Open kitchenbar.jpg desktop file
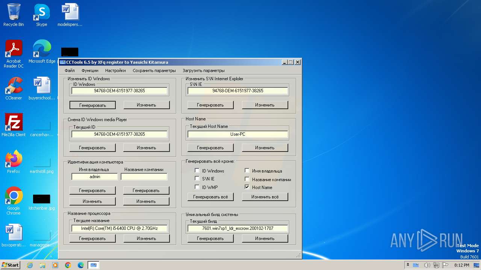 click(x=42, y=202)
